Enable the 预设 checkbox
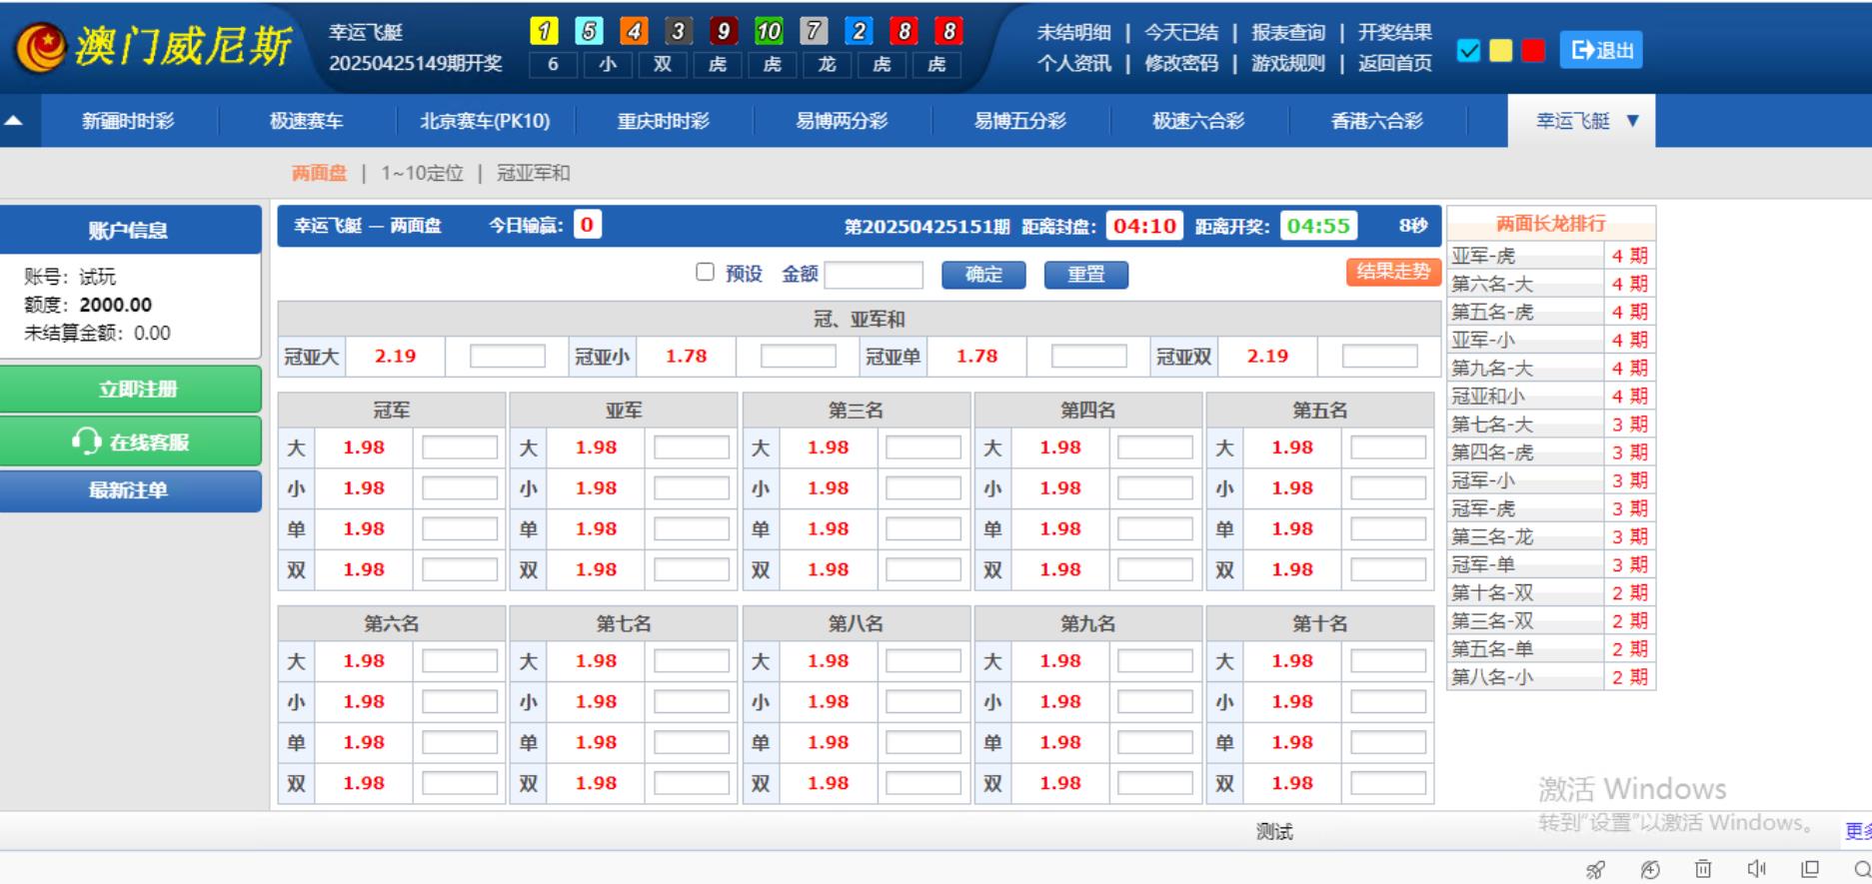1872x884 pixels. coord(706,273)
